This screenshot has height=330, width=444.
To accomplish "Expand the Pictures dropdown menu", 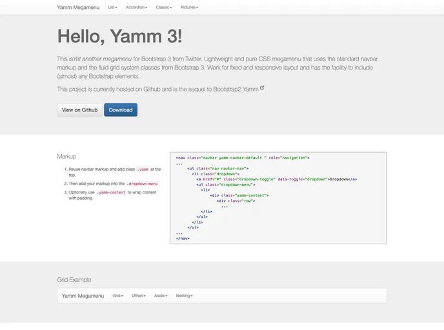I will tap(189, 7).
